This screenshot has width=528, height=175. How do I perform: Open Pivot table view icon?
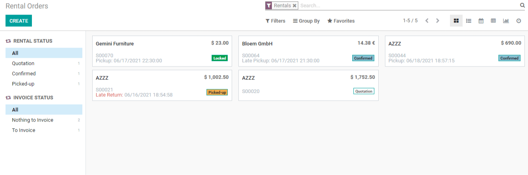[x=493, y=21]
